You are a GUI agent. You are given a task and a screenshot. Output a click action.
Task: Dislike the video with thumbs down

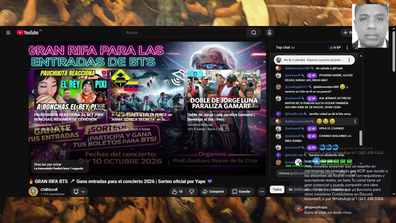coord(192,191)
